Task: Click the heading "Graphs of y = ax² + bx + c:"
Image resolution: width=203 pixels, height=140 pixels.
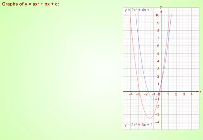Action: coord(30,4)
